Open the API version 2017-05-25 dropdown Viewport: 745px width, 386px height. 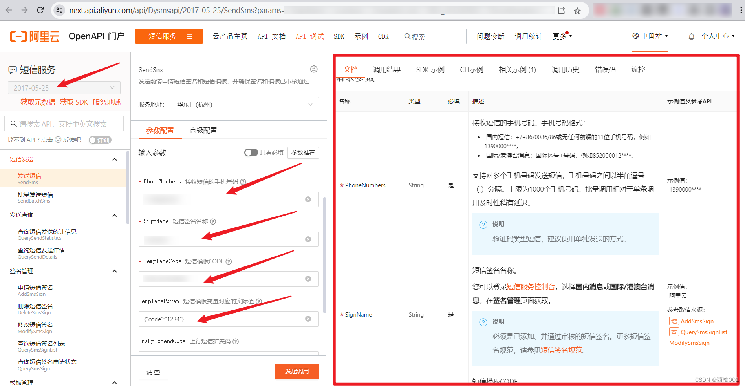point(64,87)
